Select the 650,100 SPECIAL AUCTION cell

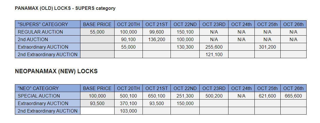157,96
